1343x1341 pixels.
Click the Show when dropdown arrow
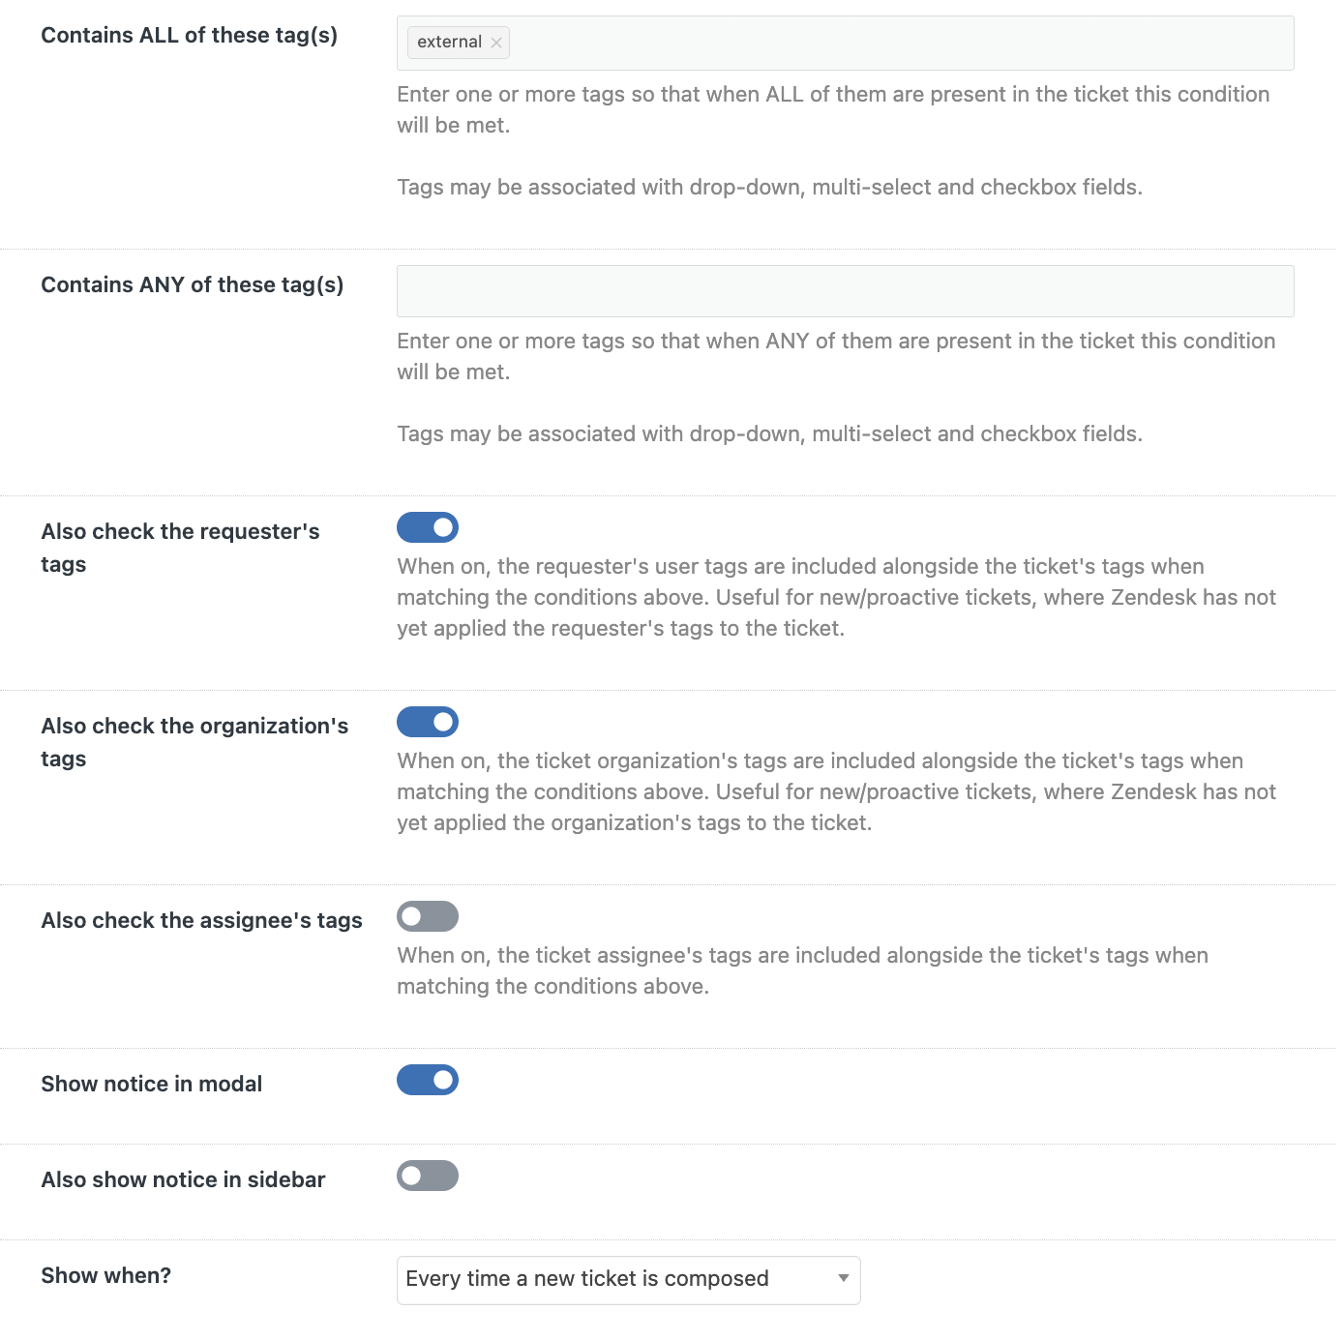(x=844, y=1279)
